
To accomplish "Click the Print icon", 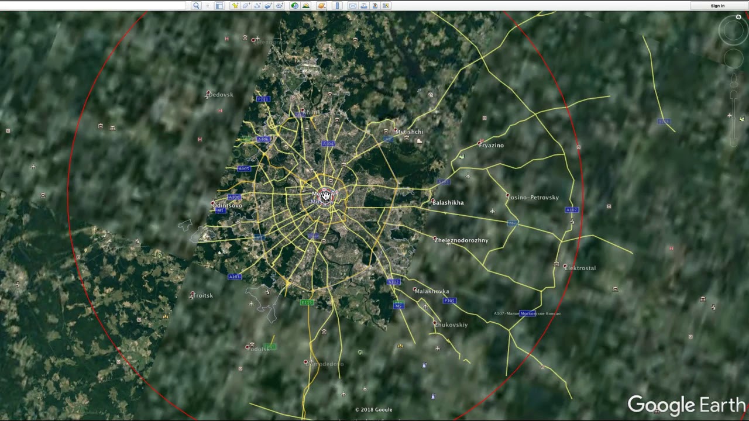I will point(364,6).
